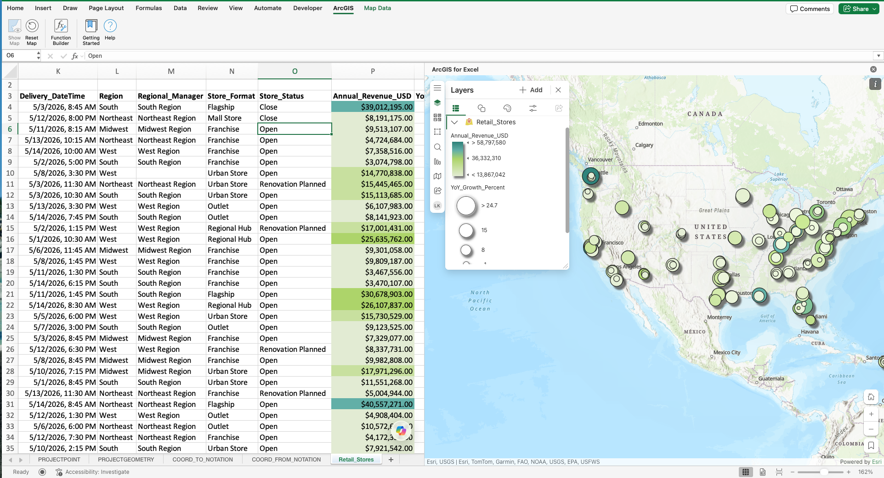Open the Basemap gallery icon

tap(437, 117)
